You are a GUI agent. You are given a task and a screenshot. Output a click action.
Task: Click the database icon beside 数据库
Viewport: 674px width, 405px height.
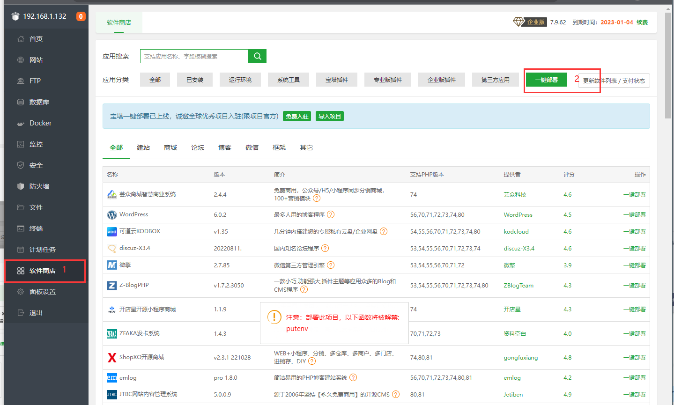pos(21,102)
